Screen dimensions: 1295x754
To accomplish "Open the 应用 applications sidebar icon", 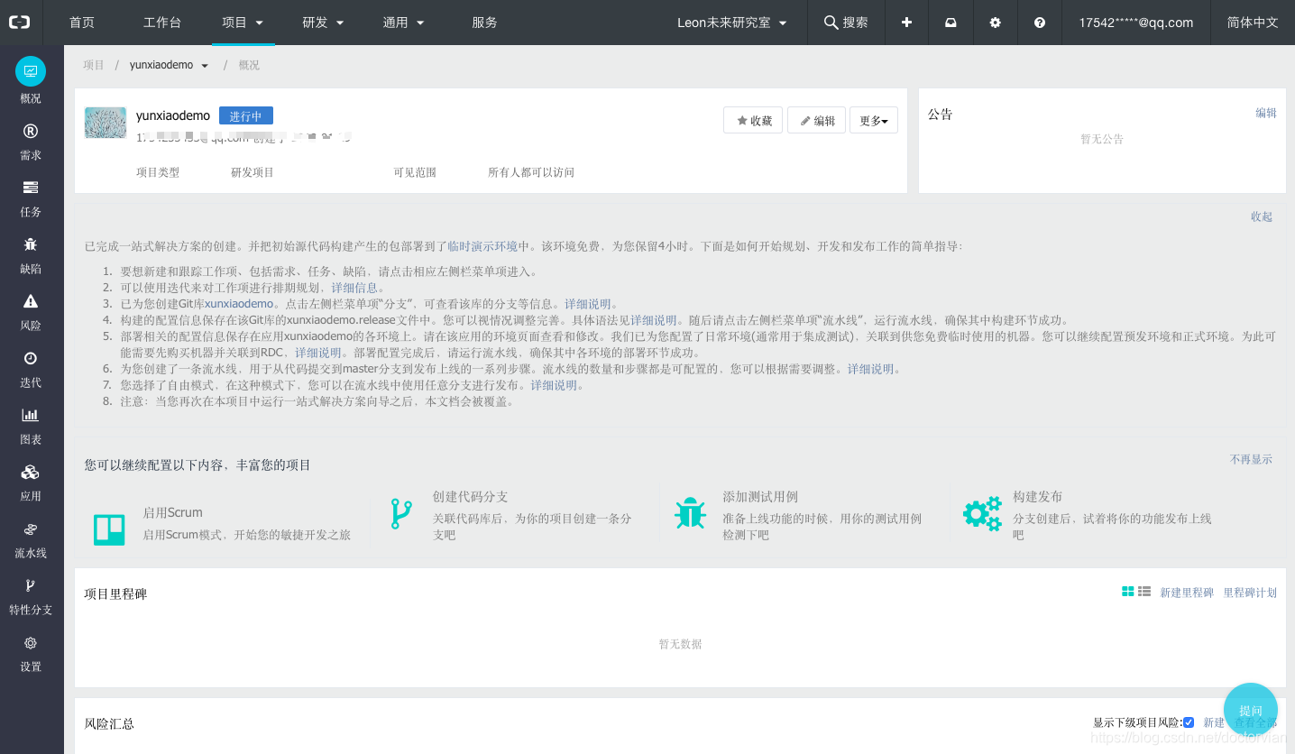I will click(x=31, y=472).
